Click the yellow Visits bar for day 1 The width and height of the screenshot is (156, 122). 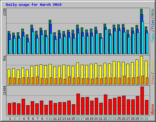(x=9, y=73)
